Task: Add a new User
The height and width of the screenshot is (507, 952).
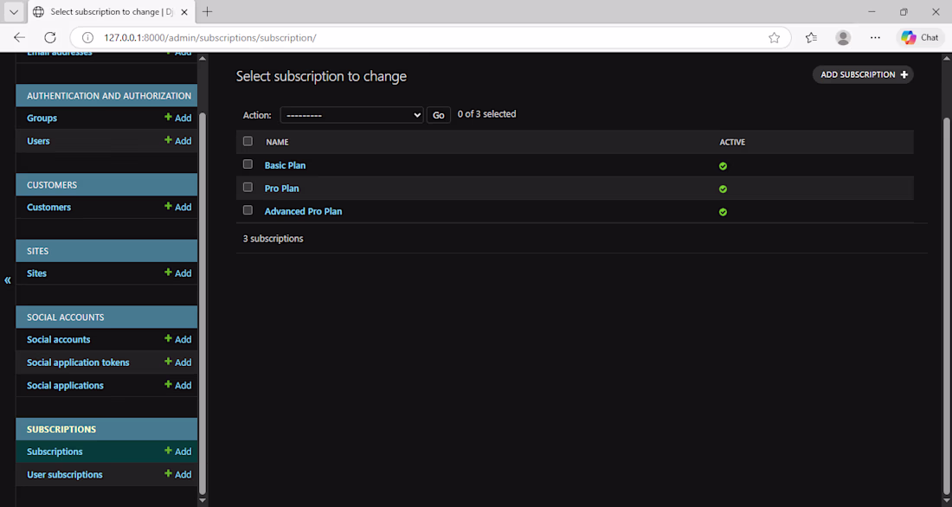Action: [178, 141]
